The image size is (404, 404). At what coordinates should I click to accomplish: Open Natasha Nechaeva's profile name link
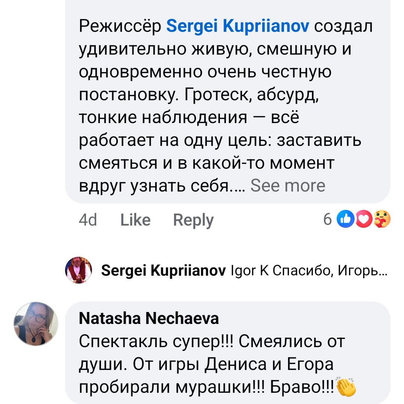pos(149,318)
